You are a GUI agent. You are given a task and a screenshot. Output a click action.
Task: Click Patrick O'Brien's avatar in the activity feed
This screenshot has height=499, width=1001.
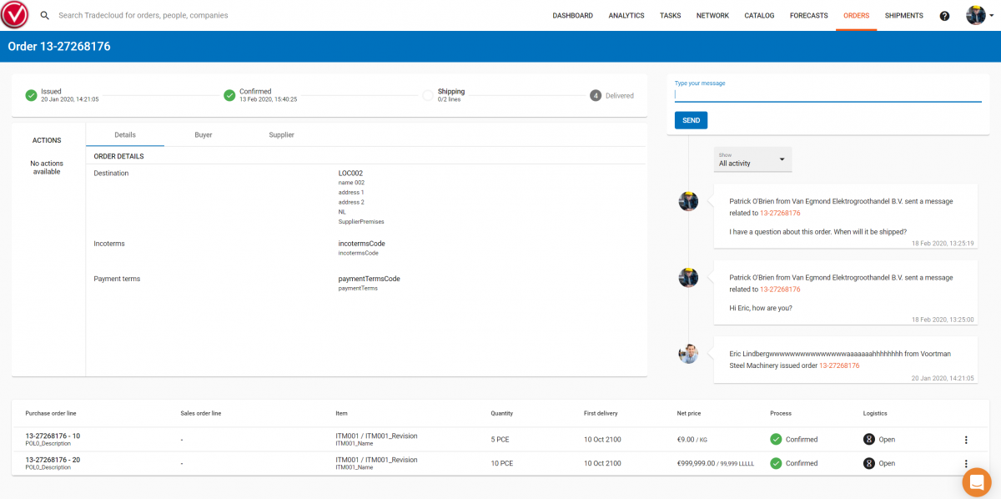tap(687, 201)
